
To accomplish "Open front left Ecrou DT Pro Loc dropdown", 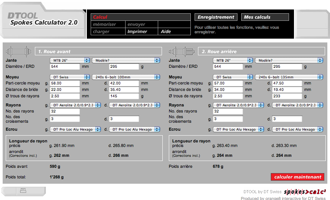I will (75, 130).
